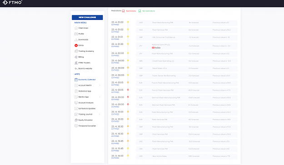Viewport: 284px width, 165px height.
Task: Click the 'No restrictions' green legend label
Action: [149, 11]
